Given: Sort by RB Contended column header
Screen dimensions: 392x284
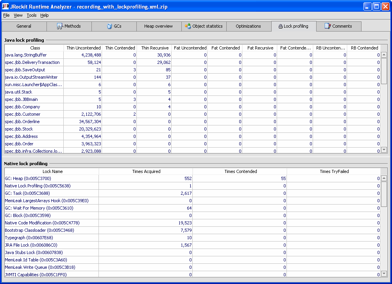Looking at the screenshot, I should tap(364, 48).
